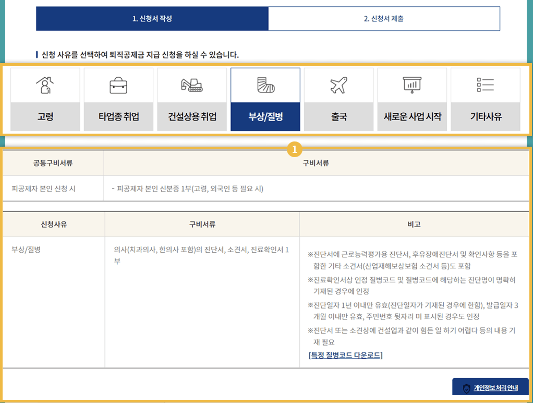The width and height of the screenshot is (533, 403).
Task: Click the 부상/질병 cast icon
Action: (265, 85)
